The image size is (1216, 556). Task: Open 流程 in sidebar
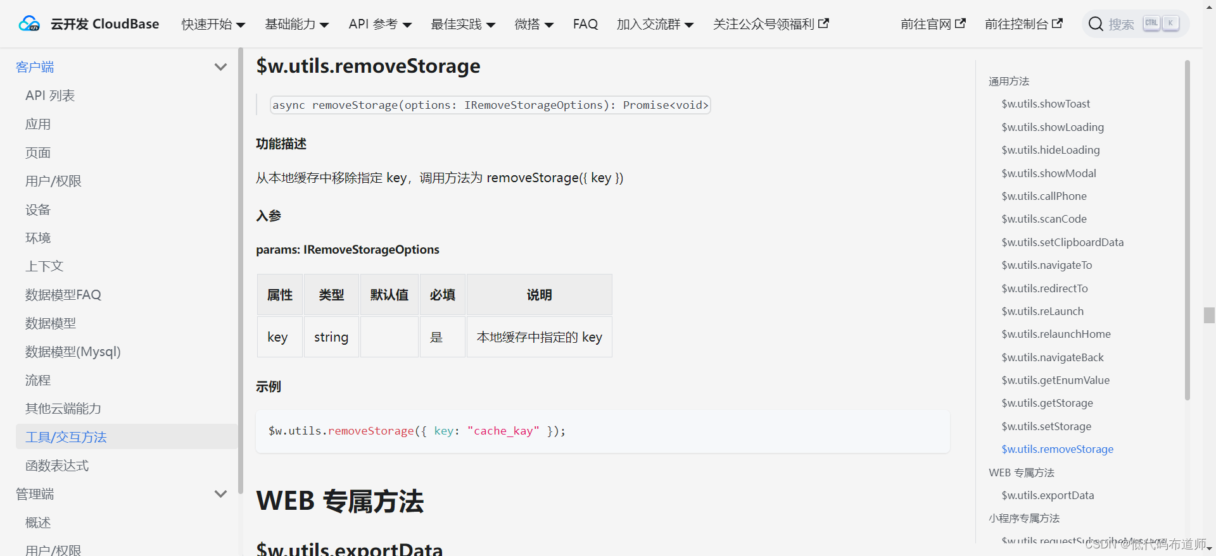38,380
